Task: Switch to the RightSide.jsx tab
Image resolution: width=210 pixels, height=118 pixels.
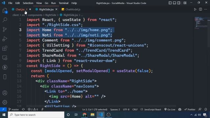Action: pyautogui.click(x=46, y=10)
